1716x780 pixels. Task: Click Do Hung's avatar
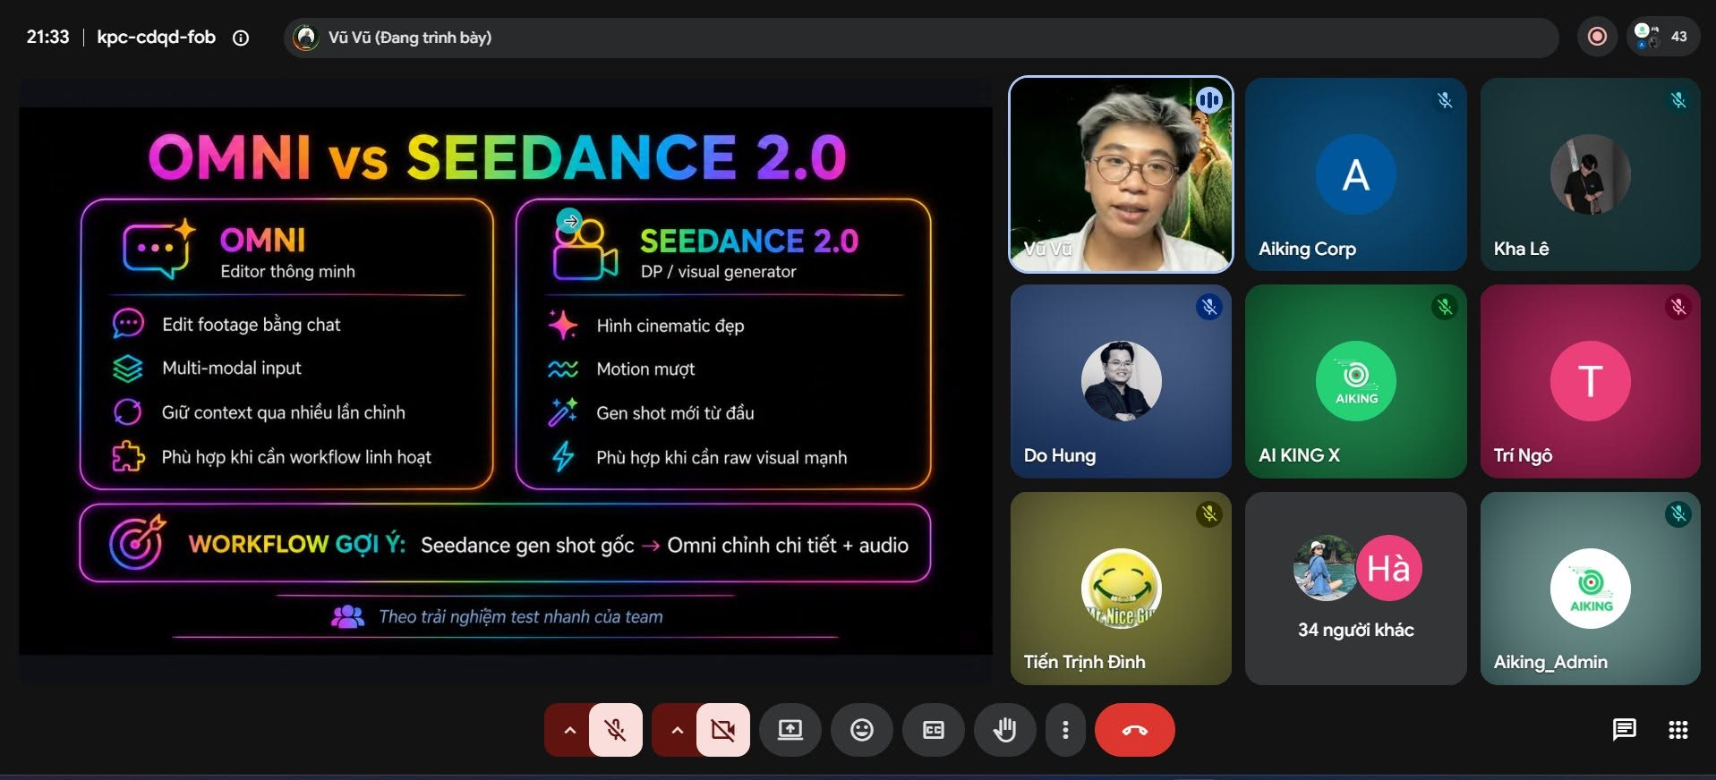(1121, 381)
